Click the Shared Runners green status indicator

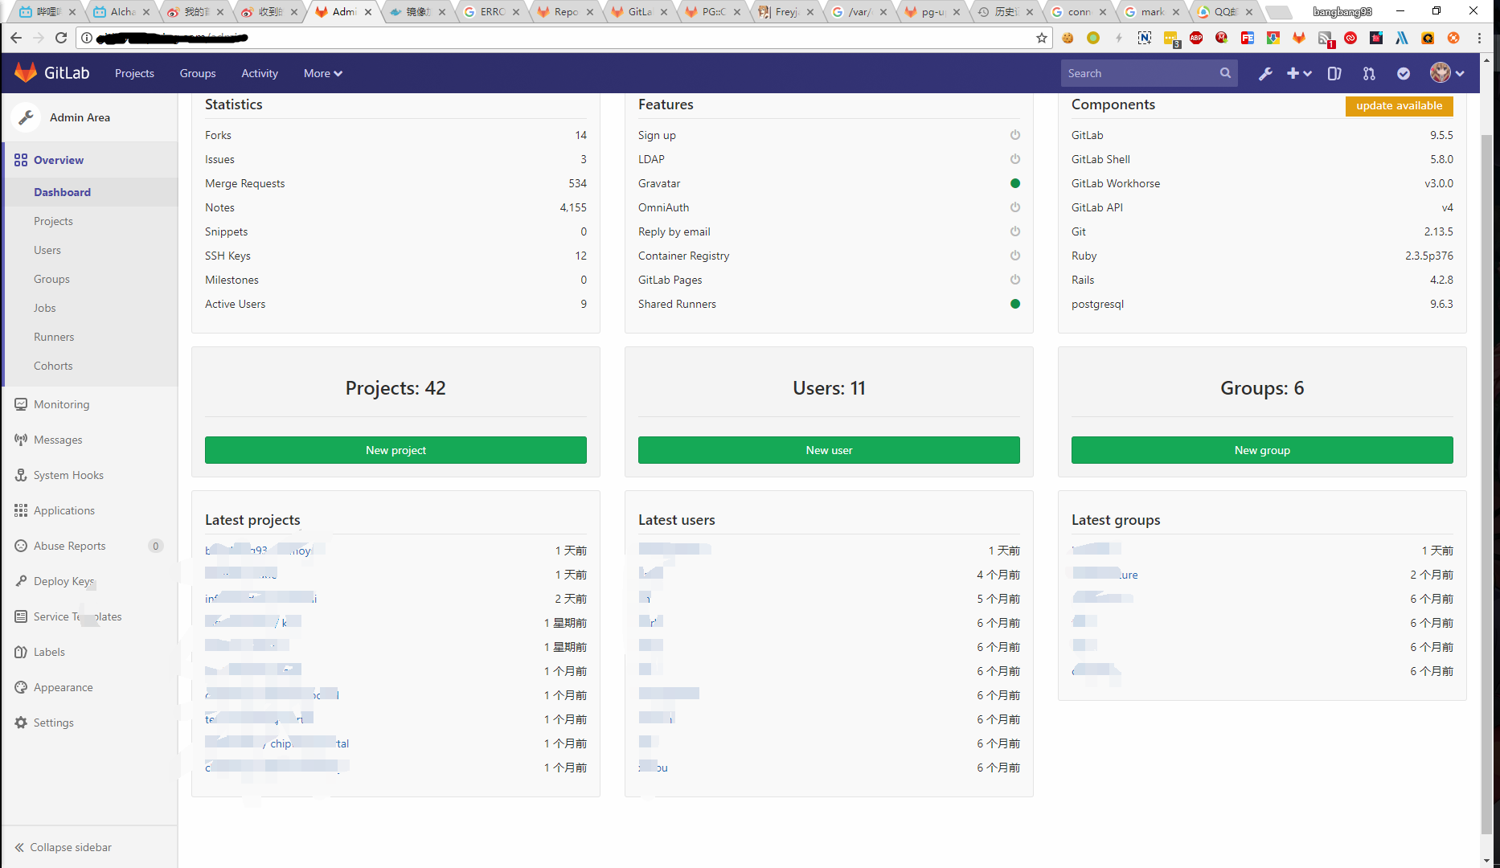pos(1015,304)
